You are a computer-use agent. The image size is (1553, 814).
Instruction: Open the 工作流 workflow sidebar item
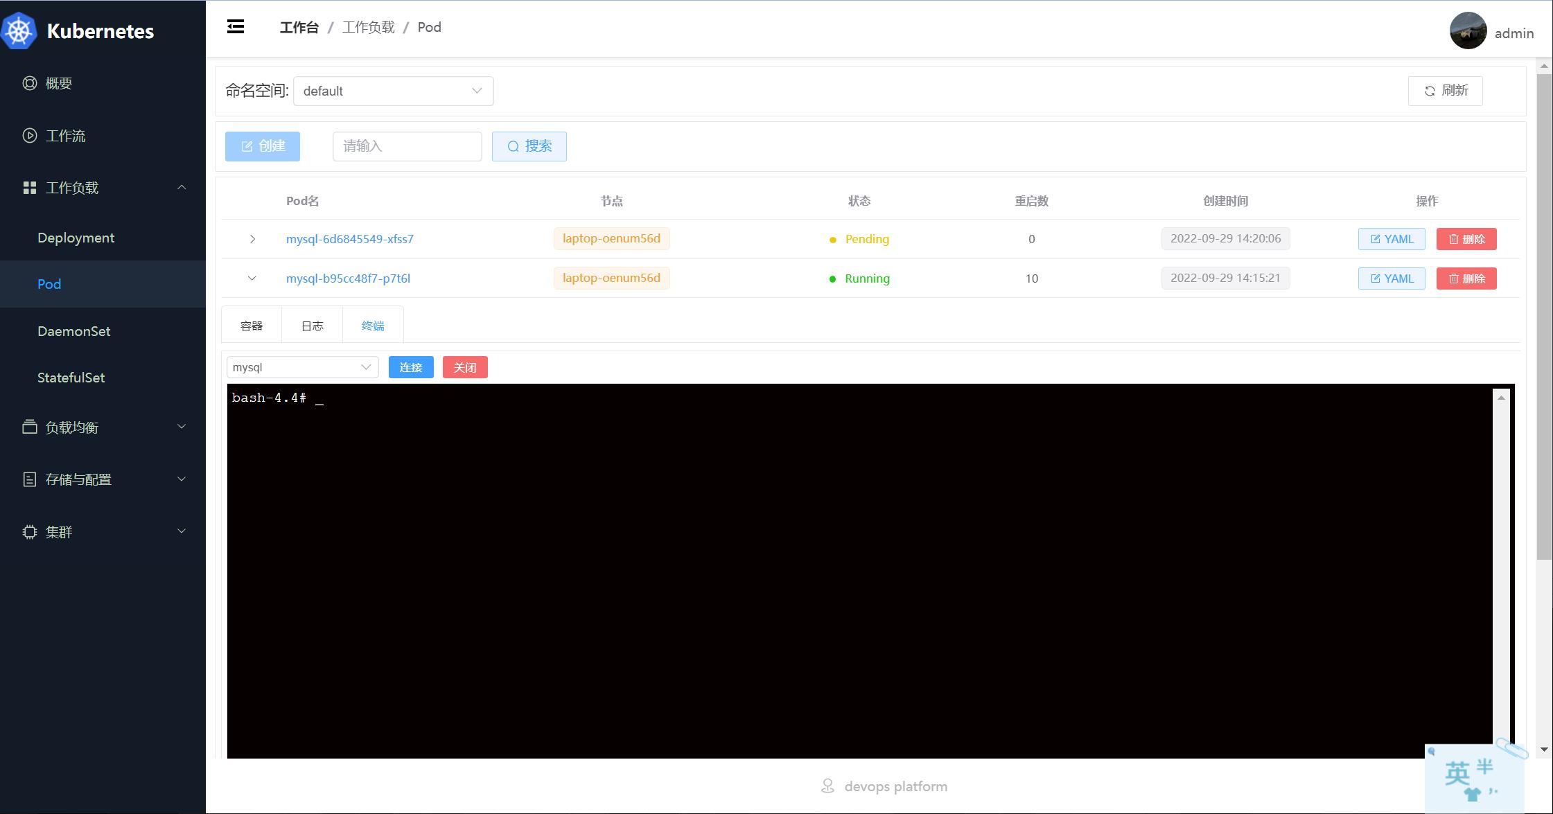point(65,136)
